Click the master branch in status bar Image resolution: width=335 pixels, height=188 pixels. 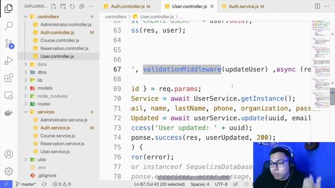coord(26,184)
